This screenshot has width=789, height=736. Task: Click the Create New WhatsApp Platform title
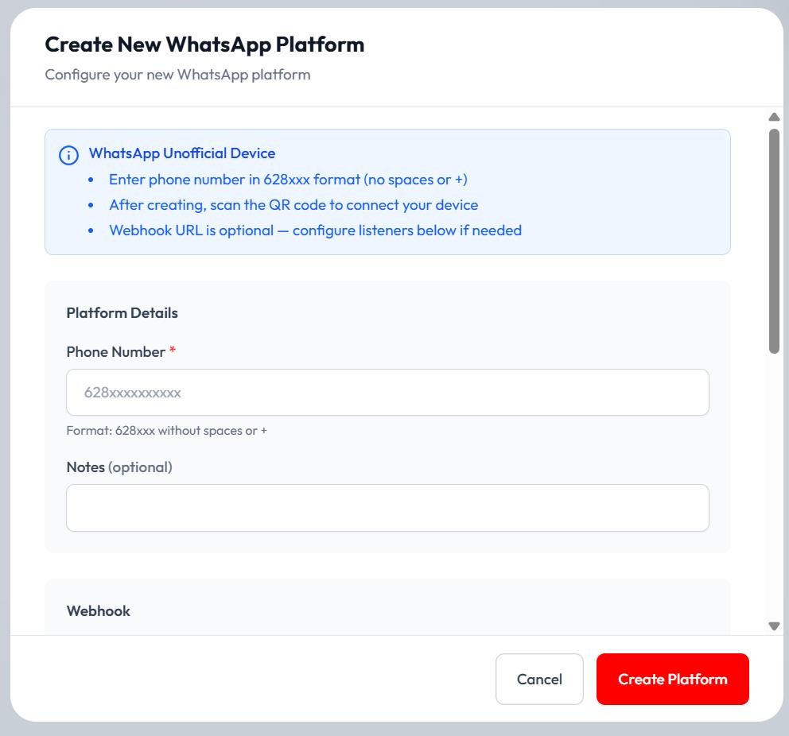(204, 45)
